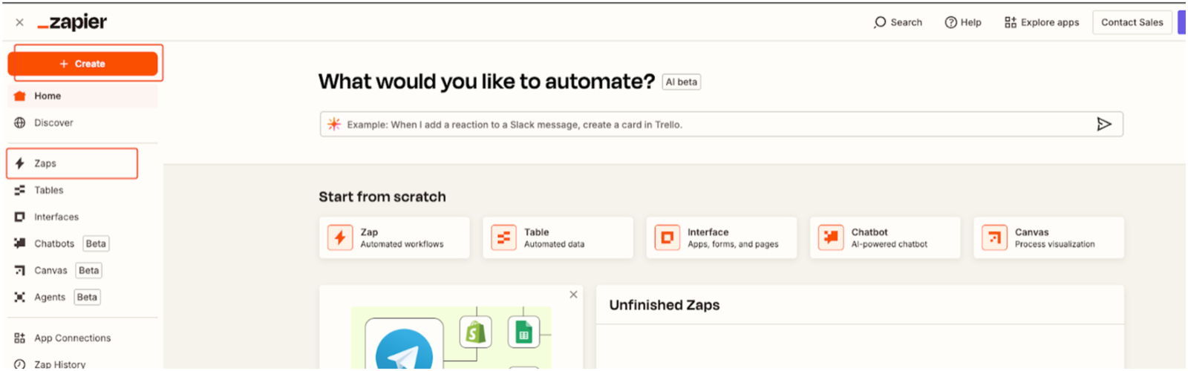Image resolution: width=1188 pixels, height=371 pixels.
Task: Start a Canvas from scratch card
Action: pos(1048,237)
